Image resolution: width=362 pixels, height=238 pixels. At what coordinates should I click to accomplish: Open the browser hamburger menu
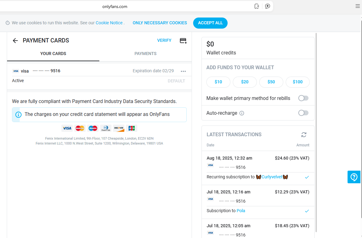coord(358,6)
